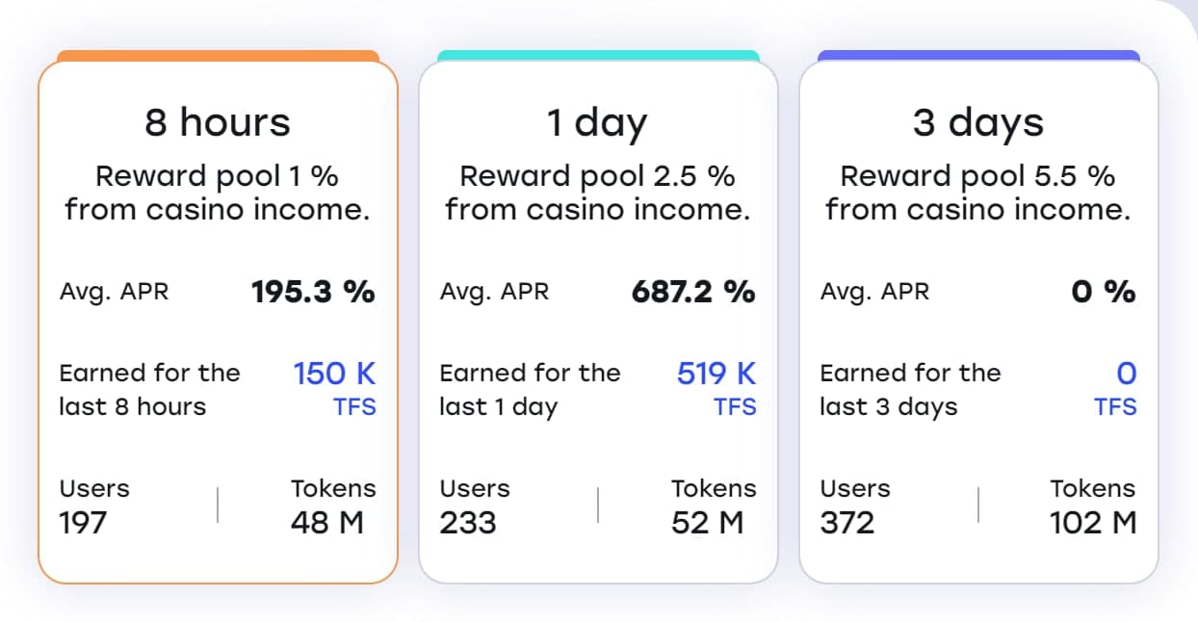
Task: Click the 150 K earned amount
Action: point(334,373)
